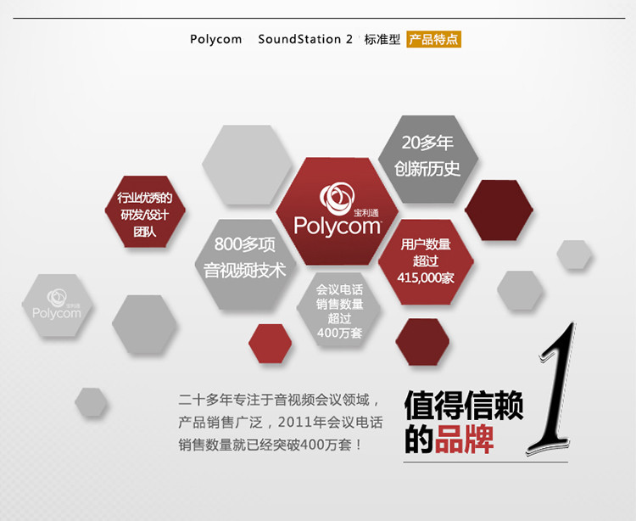The width and height of the screenshot is (636, 521).
Task: Select the orange '产品特点' badge
Action: [433, 40]
